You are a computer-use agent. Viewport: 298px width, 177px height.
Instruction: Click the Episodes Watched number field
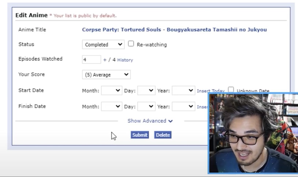click(91, 59)
